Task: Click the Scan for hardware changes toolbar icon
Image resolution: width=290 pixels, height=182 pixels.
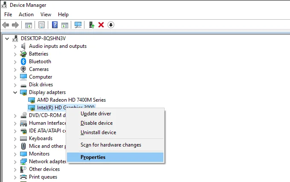Action: point(78,25)
